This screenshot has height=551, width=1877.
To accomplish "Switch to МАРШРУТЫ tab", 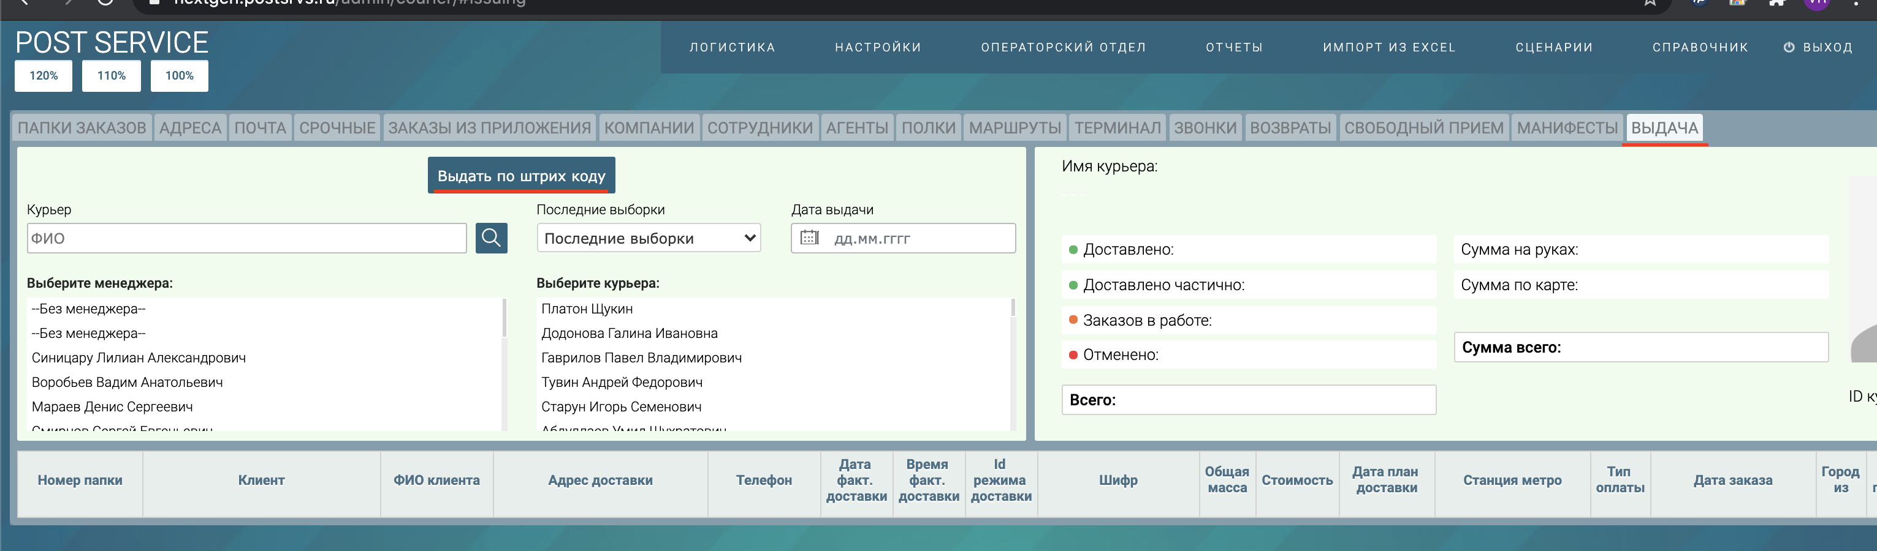I will [x=1015, y=128].
